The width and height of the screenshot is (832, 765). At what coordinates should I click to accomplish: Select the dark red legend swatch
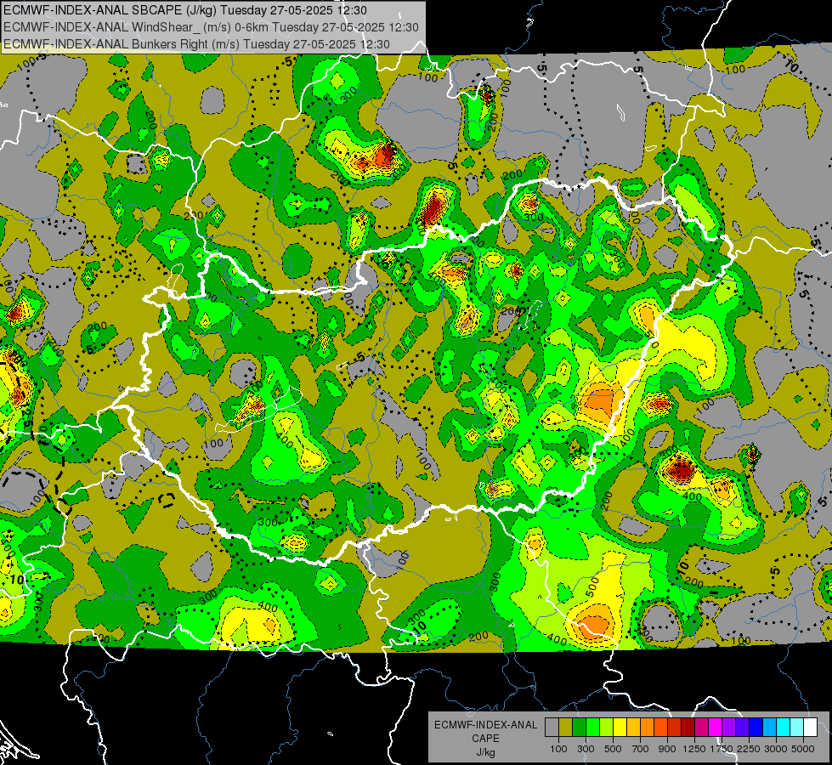point(688,728)
